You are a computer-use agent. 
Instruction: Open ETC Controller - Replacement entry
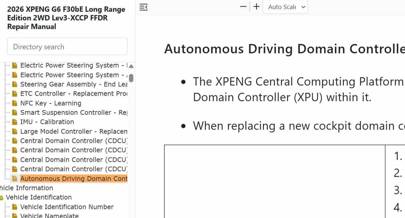[74, 94]
